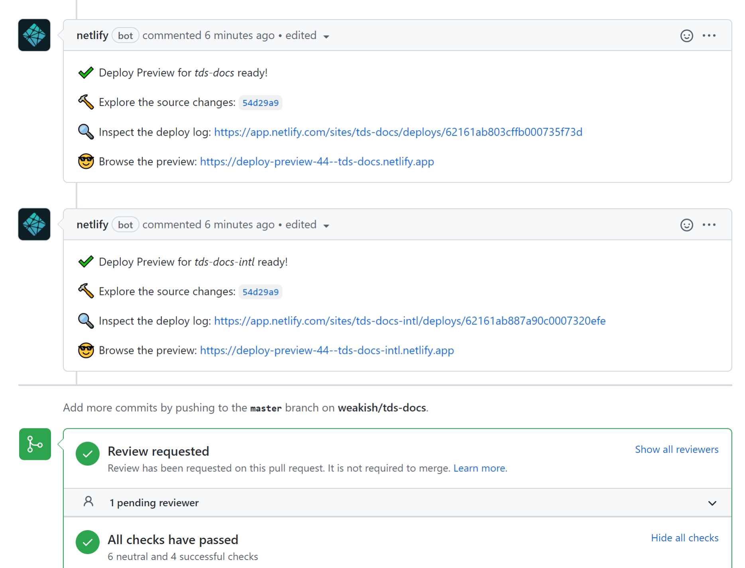The height and width of the screenshot is (568, 745).
Task: Open netlify avatar on tds-docs comment
Action: click(x=34, y=35)
